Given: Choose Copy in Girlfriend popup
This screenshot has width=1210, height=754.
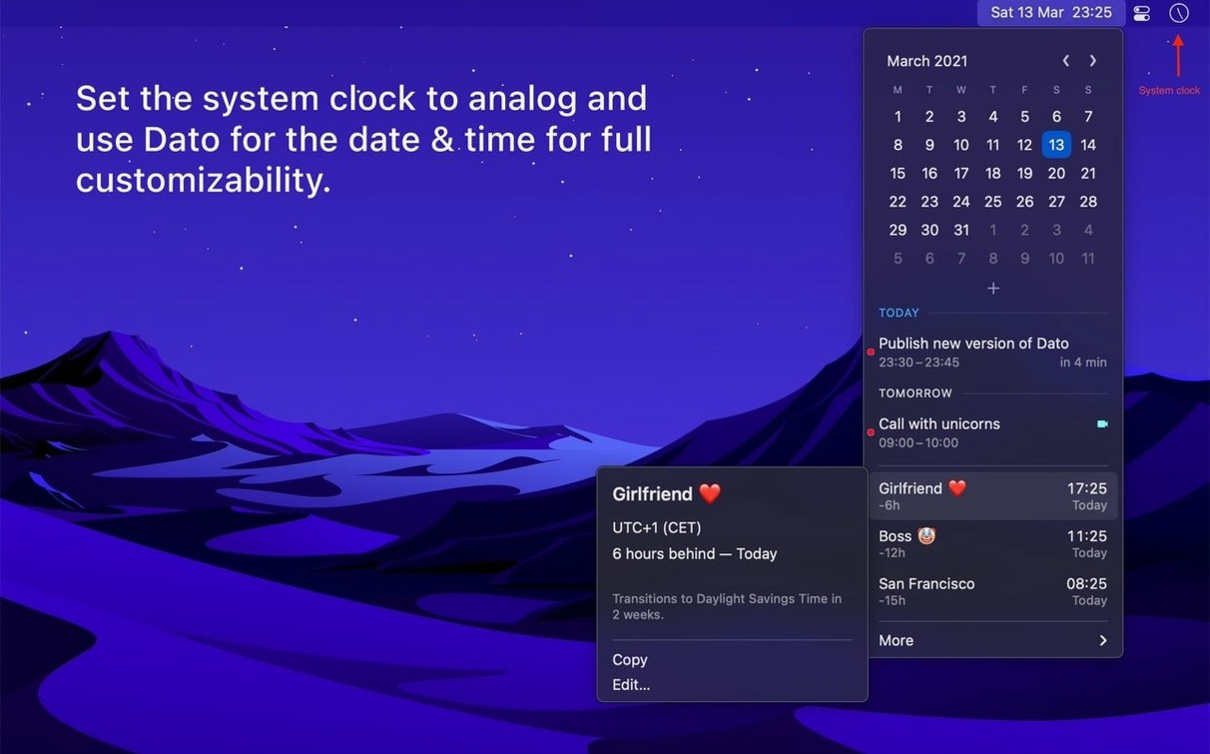Looking at the screenshot, I should click(x=630, y=660).
